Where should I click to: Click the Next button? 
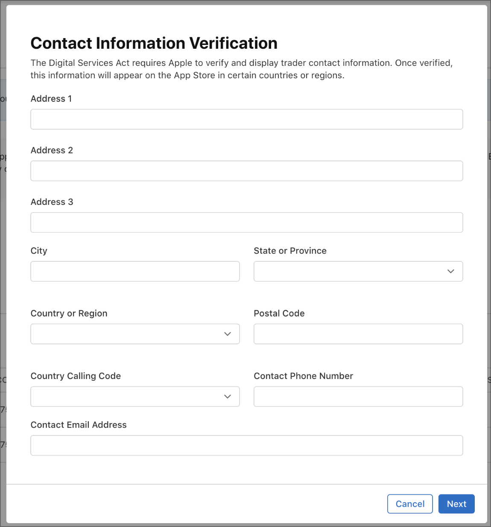tap(456, 504)
